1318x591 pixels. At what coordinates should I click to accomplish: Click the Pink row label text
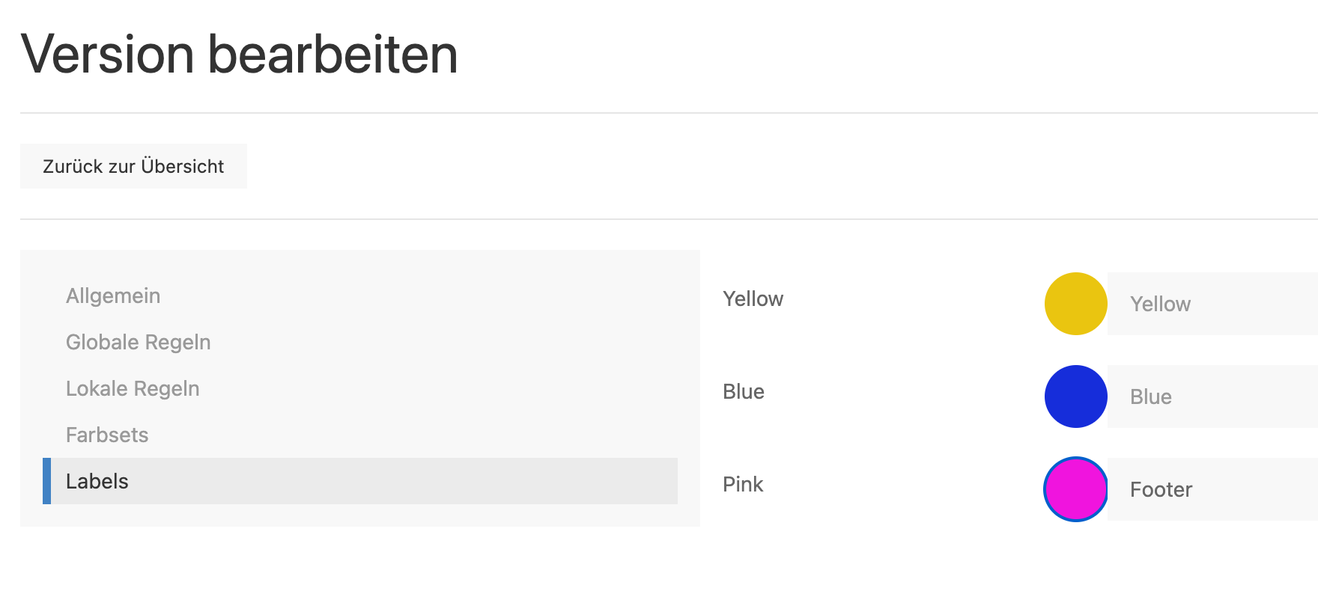click(x=743, y=485)
